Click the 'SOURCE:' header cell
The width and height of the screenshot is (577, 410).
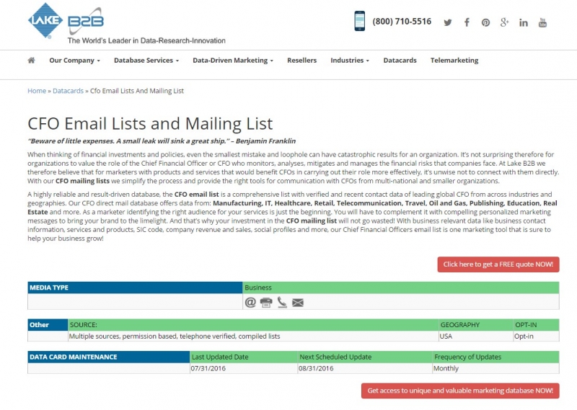click(x=253, y=325)
